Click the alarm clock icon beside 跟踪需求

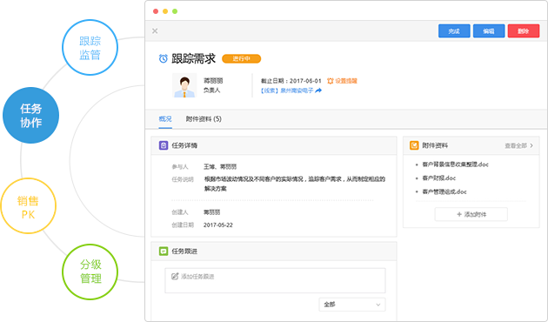coord(164,58)
